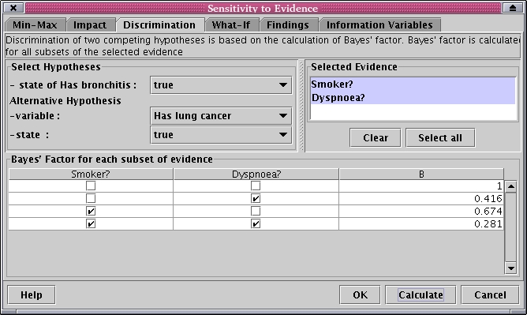This screenshot has height=315, width=527.
Task: Uncheck Dyspnoea? checkbox in the 0.416 row
Action: [x=256, y=198]
